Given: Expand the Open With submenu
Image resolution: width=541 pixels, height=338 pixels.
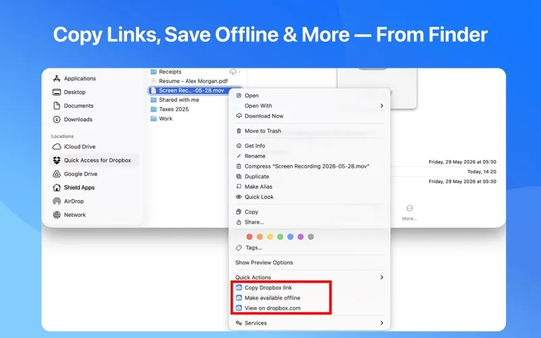Looking at the screenshot, I should 310,106.
